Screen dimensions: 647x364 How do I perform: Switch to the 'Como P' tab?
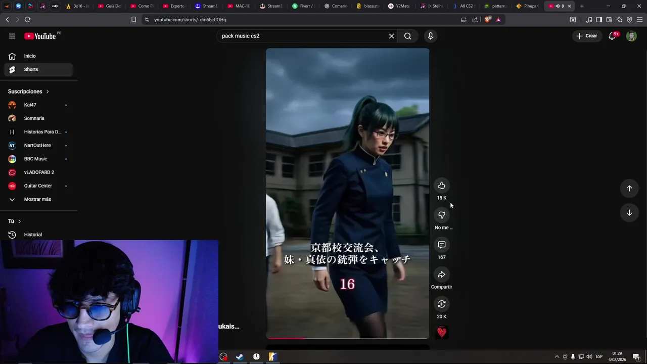[142, 6]
